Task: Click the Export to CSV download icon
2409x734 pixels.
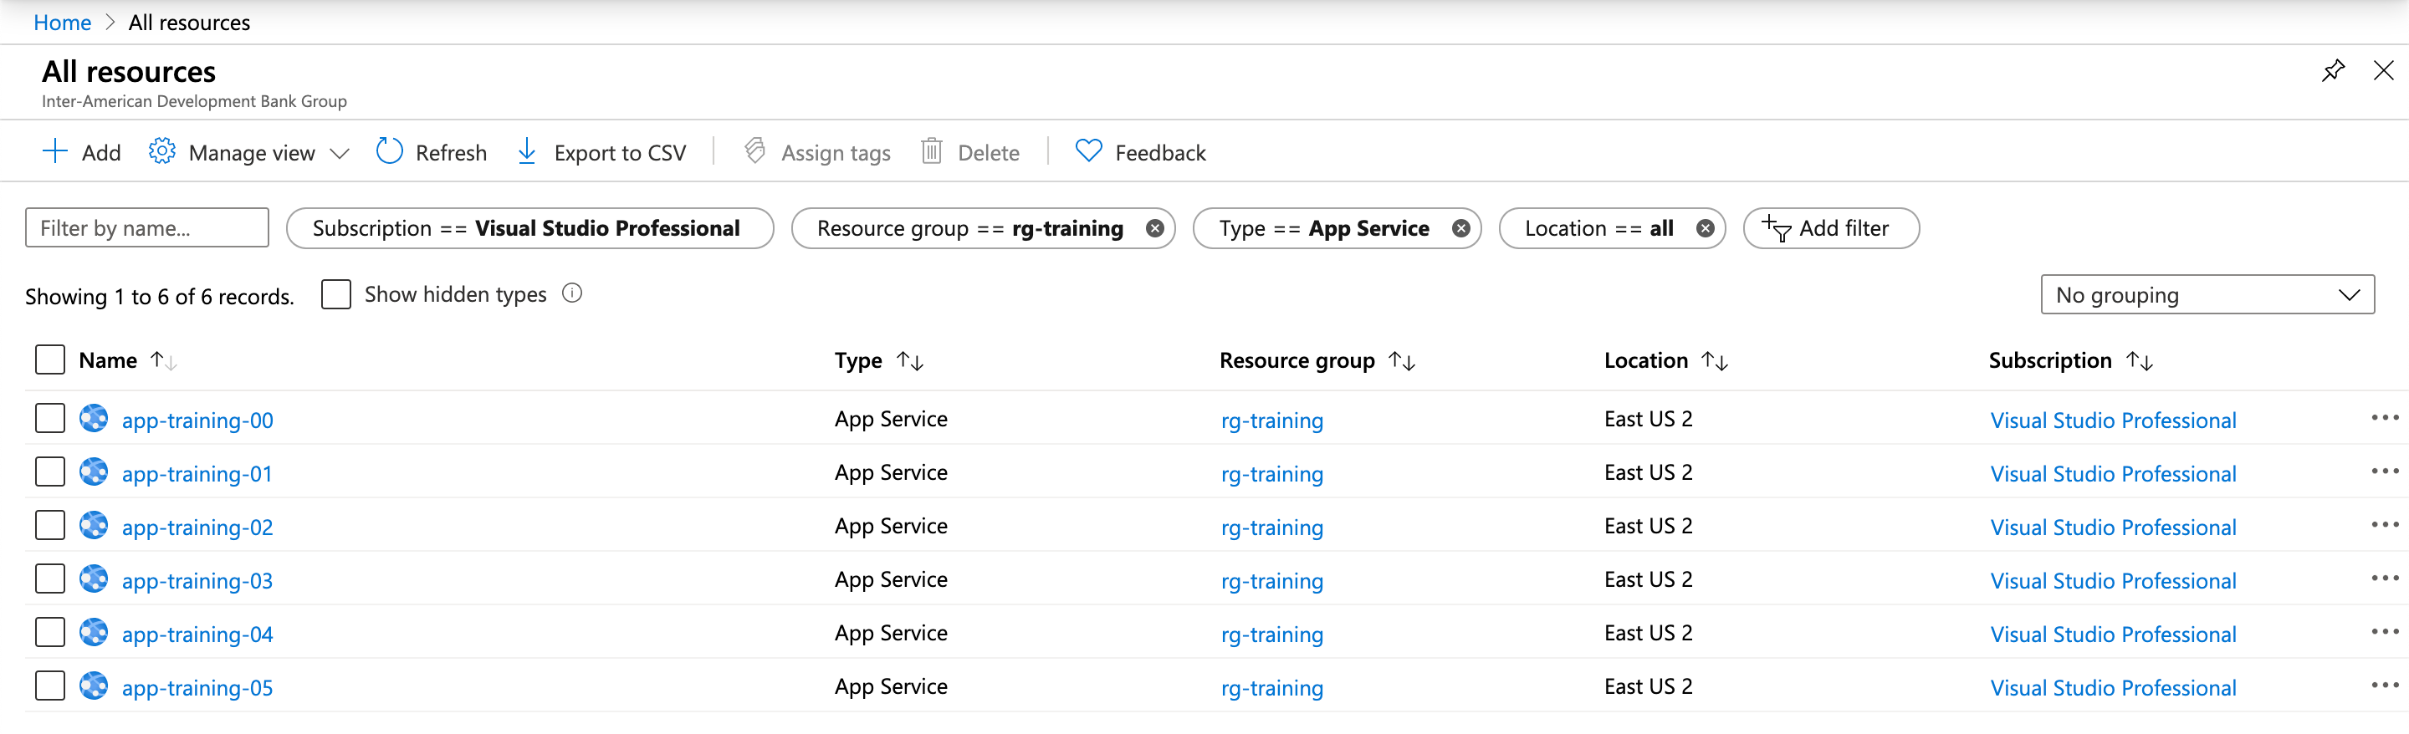Action: 526,151
